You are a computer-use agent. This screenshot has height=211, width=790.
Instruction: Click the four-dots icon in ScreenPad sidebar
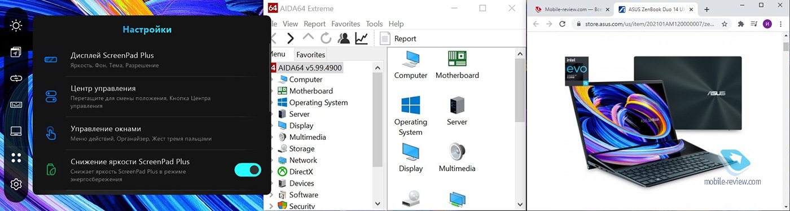pos(16,158)
